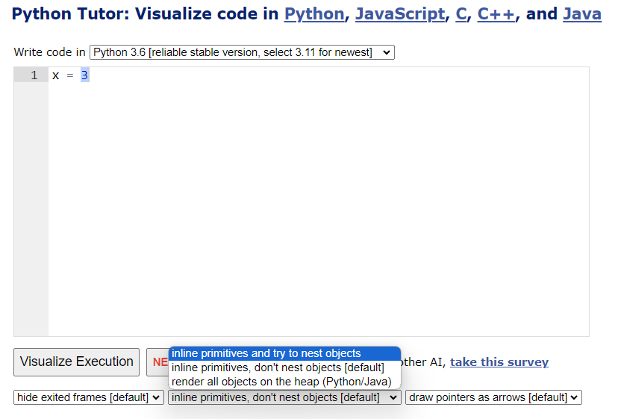Open the C language link in the title
This screenshot has height=419, width=621.
[x=461, y=14]
